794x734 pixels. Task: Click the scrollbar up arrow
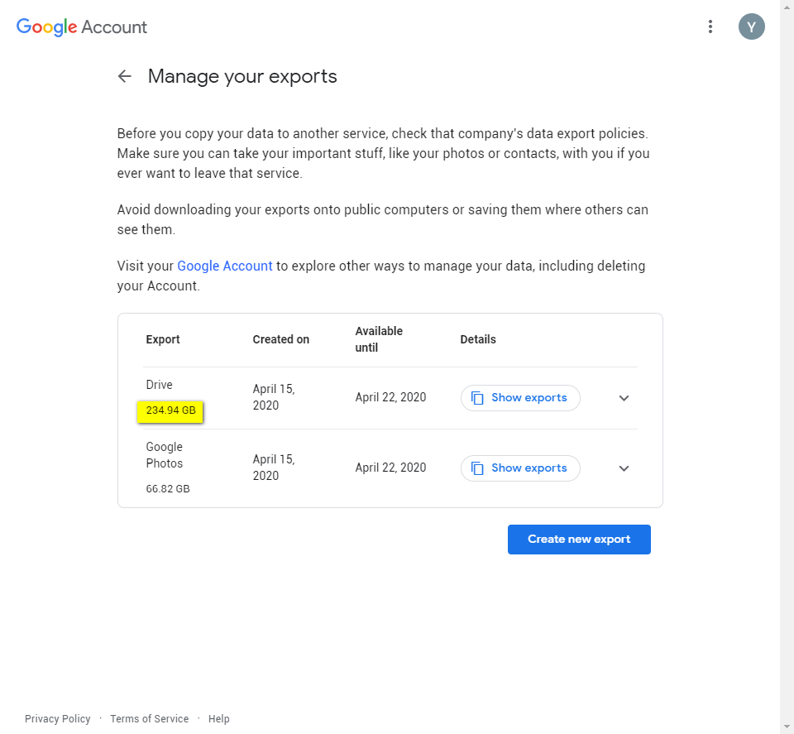tap(787, 6)
